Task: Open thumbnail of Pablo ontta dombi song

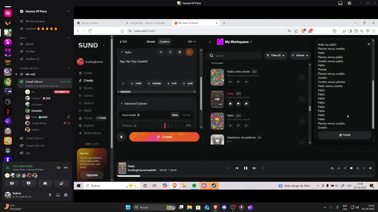Action: click(x=217, y=77)
